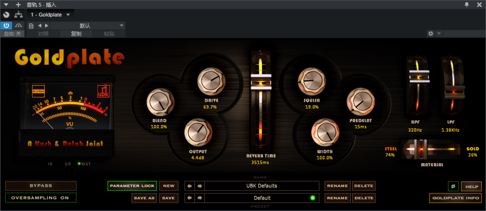
Task: Click the 自动: 关 automation mode button
Action: coord(12,34)
